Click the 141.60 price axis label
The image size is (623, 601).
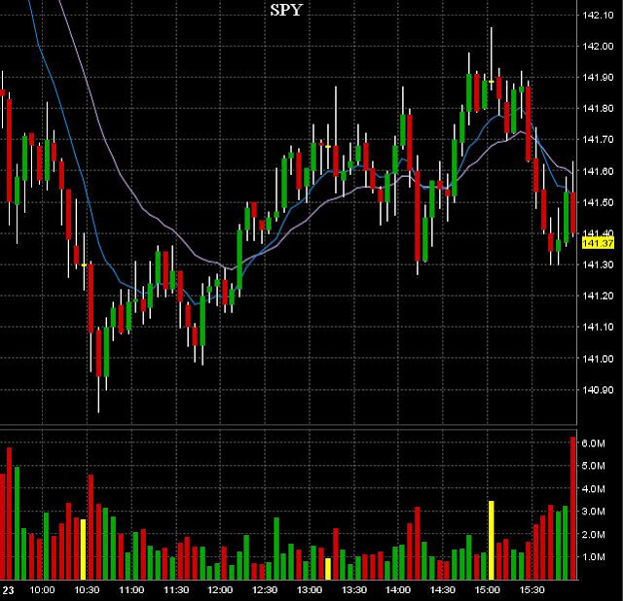tap(598, 171)
